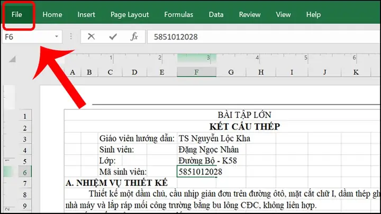Image resolution: width=381 pixels, height=214 pixels.
Task: Click the cell 'Đường Bộ - K58'
Action: click(207, 161)
